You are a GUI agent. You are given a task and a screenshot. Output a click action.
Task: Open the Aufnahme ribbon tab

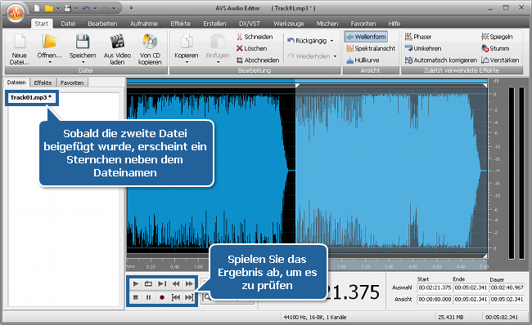coord(144,24)
